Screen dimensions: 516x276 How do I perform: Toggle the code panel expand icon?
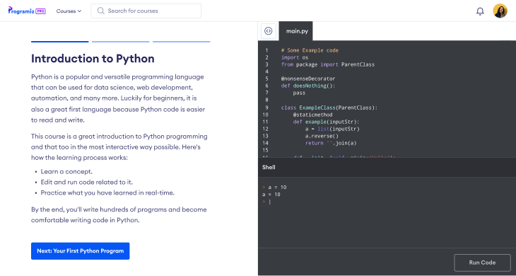(268, 31)
